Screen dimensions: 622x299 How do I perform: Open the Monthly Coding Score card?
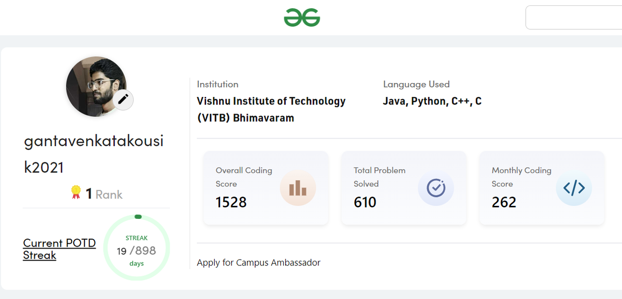[x=542, y=188]
